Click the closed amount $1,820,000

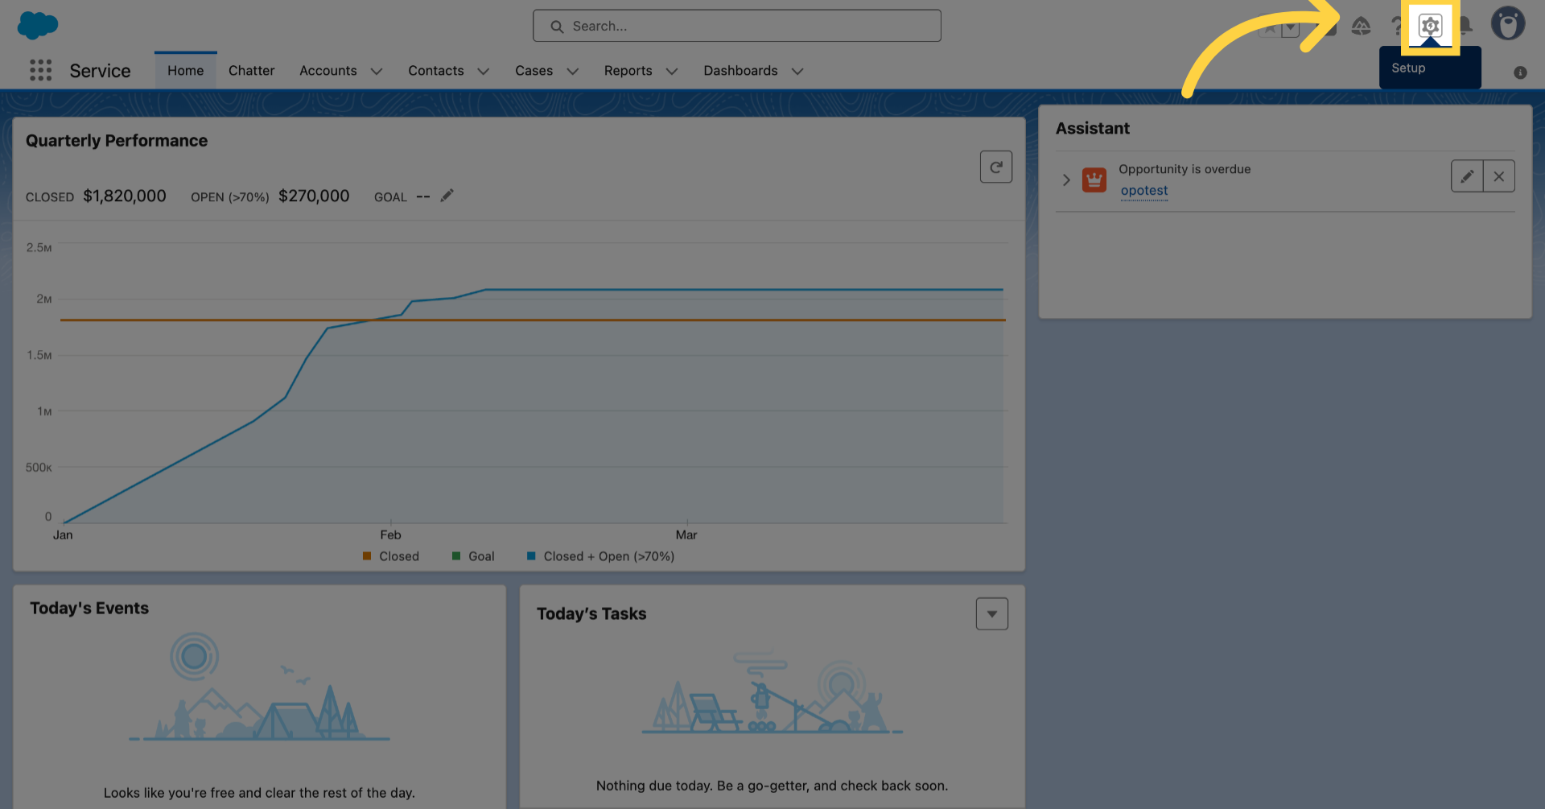pyautogui.click(x=125, y=196)
